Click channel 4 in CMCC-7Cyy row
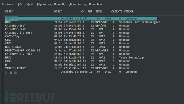The image size is (184, 104). pyautogui.click(x=83, y=36)
